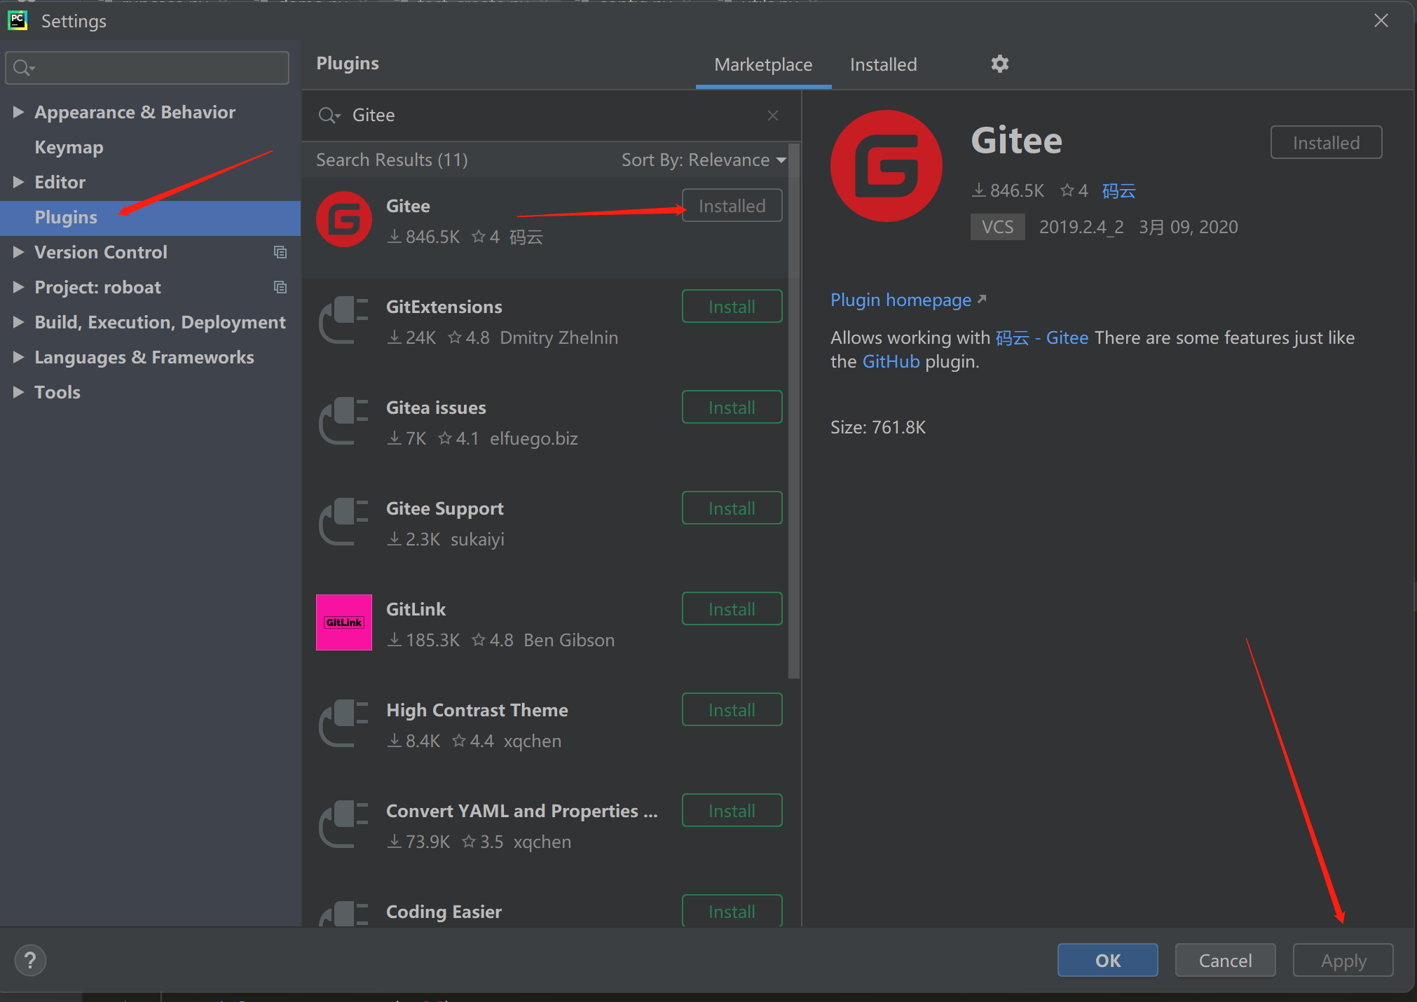The height and width of the screenshot is (1002, 1417).
Task: Expand Appearance & Behavior tree node
Action: click(x=18, y=112)
